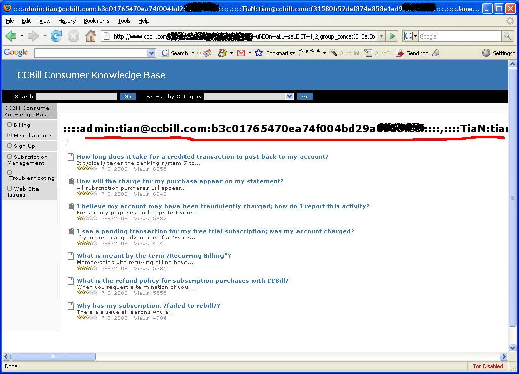Expand the Subscription Management category
This screenshot has width=519, height=374.
pyautogui.click(x=9, y=157)
